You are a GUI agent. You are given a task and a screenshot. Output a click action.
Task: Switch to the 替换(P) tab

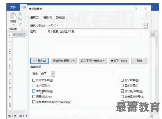[48, 18]
